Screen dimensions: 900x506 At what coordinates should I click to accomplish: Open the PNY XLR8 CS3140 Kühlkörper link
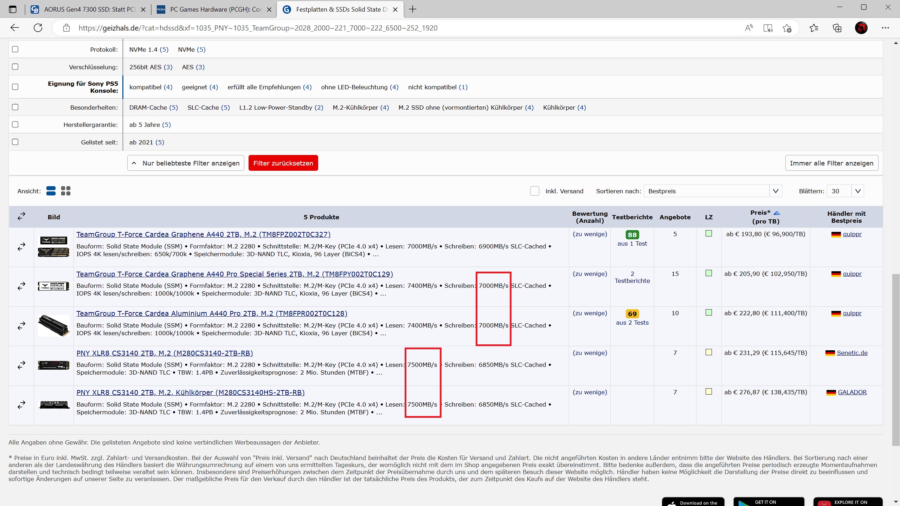(191, 393)
